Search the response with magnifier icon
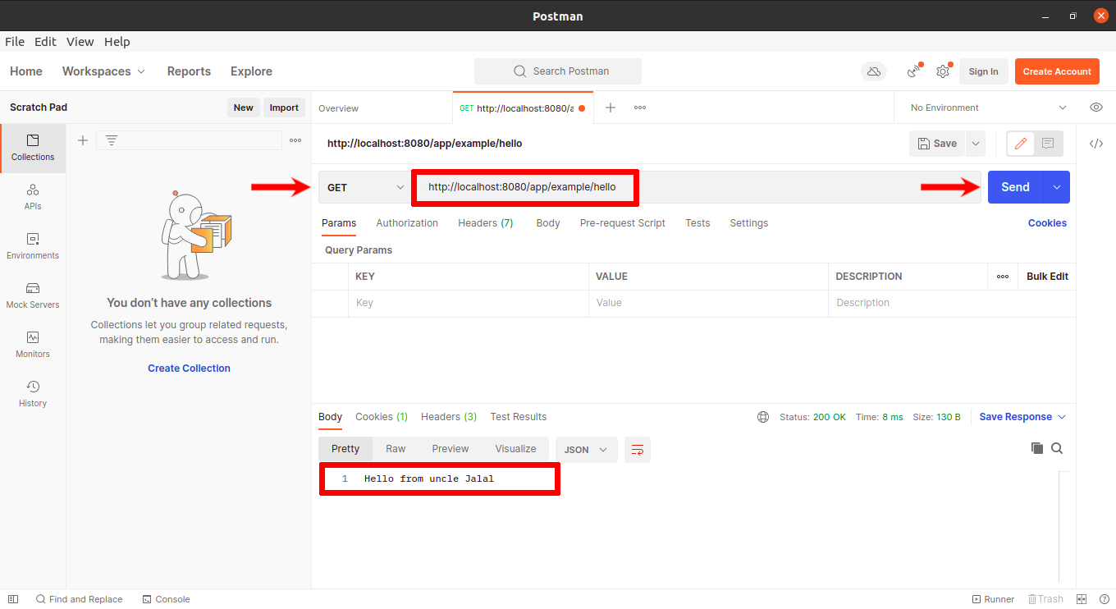Viewport: 1116px width, 609px height. point(1057,448)
